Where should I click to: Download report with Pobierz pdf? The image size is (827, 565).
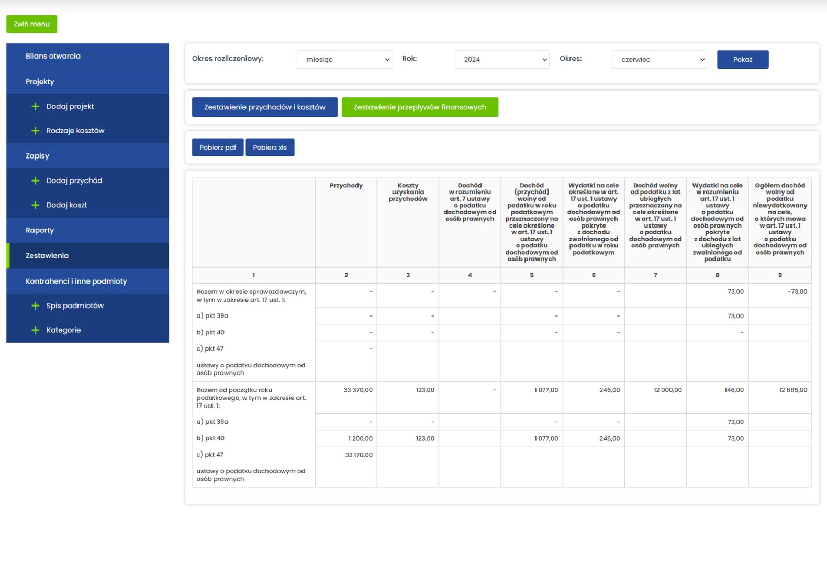[x=218, y=148]
